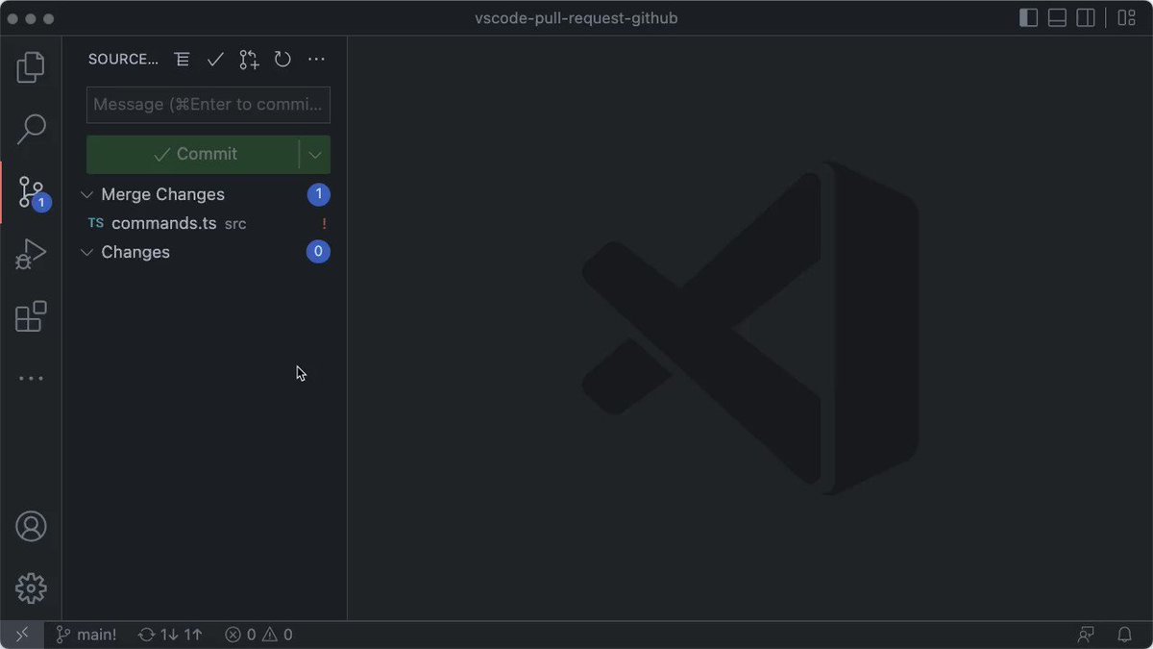Click the commit message input field
This screenshot has width=1153, height=649.
(x=209, y=105)
